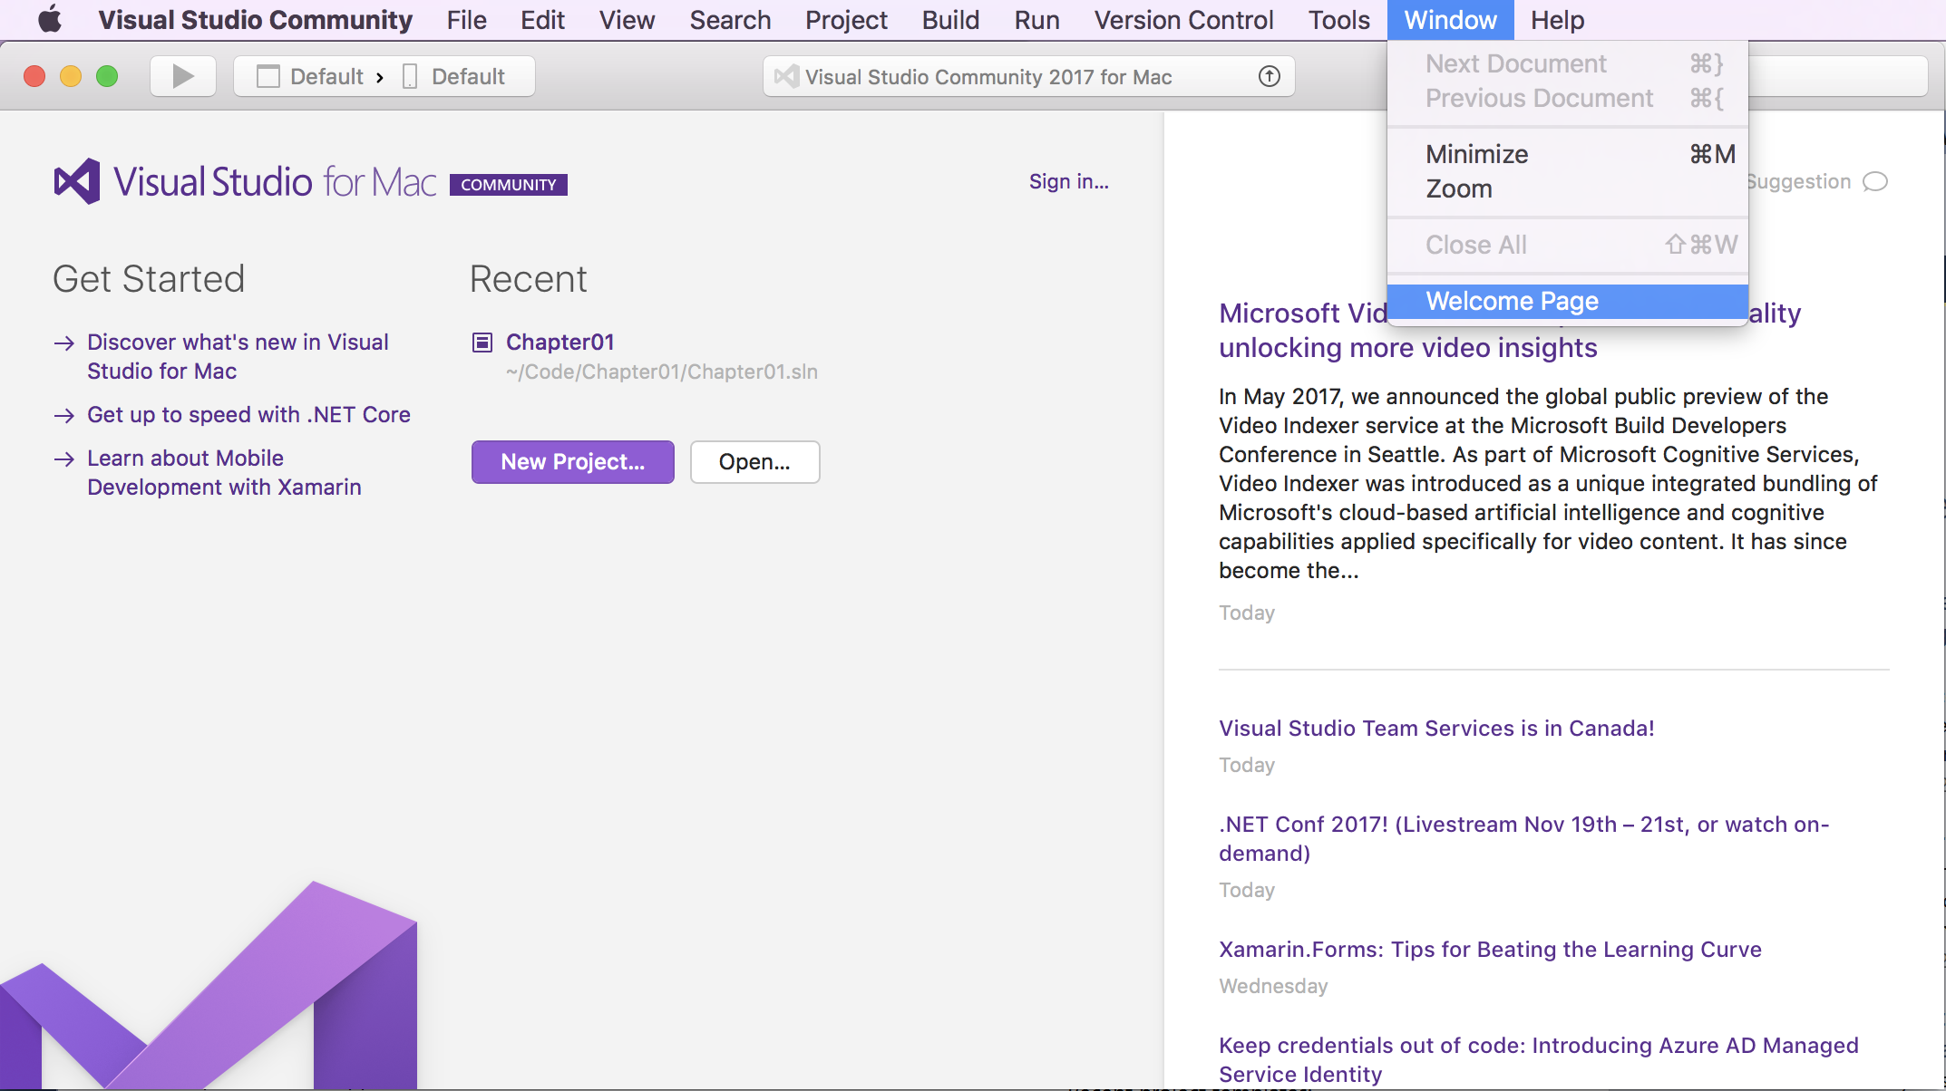The height and width of the screenshot is (1091, 1946).
Task: Click the status bar Visual Studio Community 2017 field
Action: (1028, 76)
